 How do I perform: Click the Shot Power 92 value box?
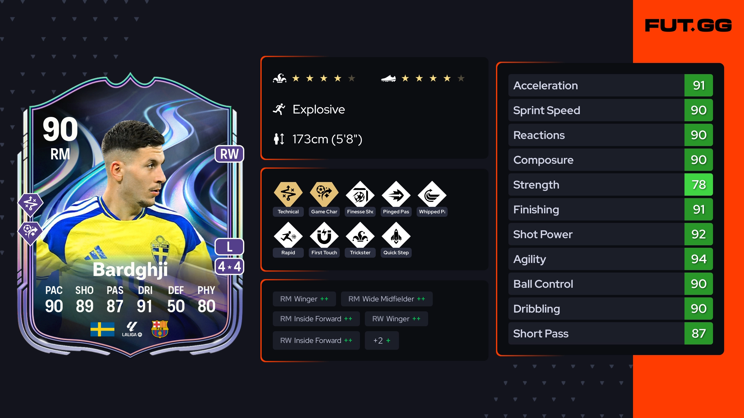click(x=698, y=234)
